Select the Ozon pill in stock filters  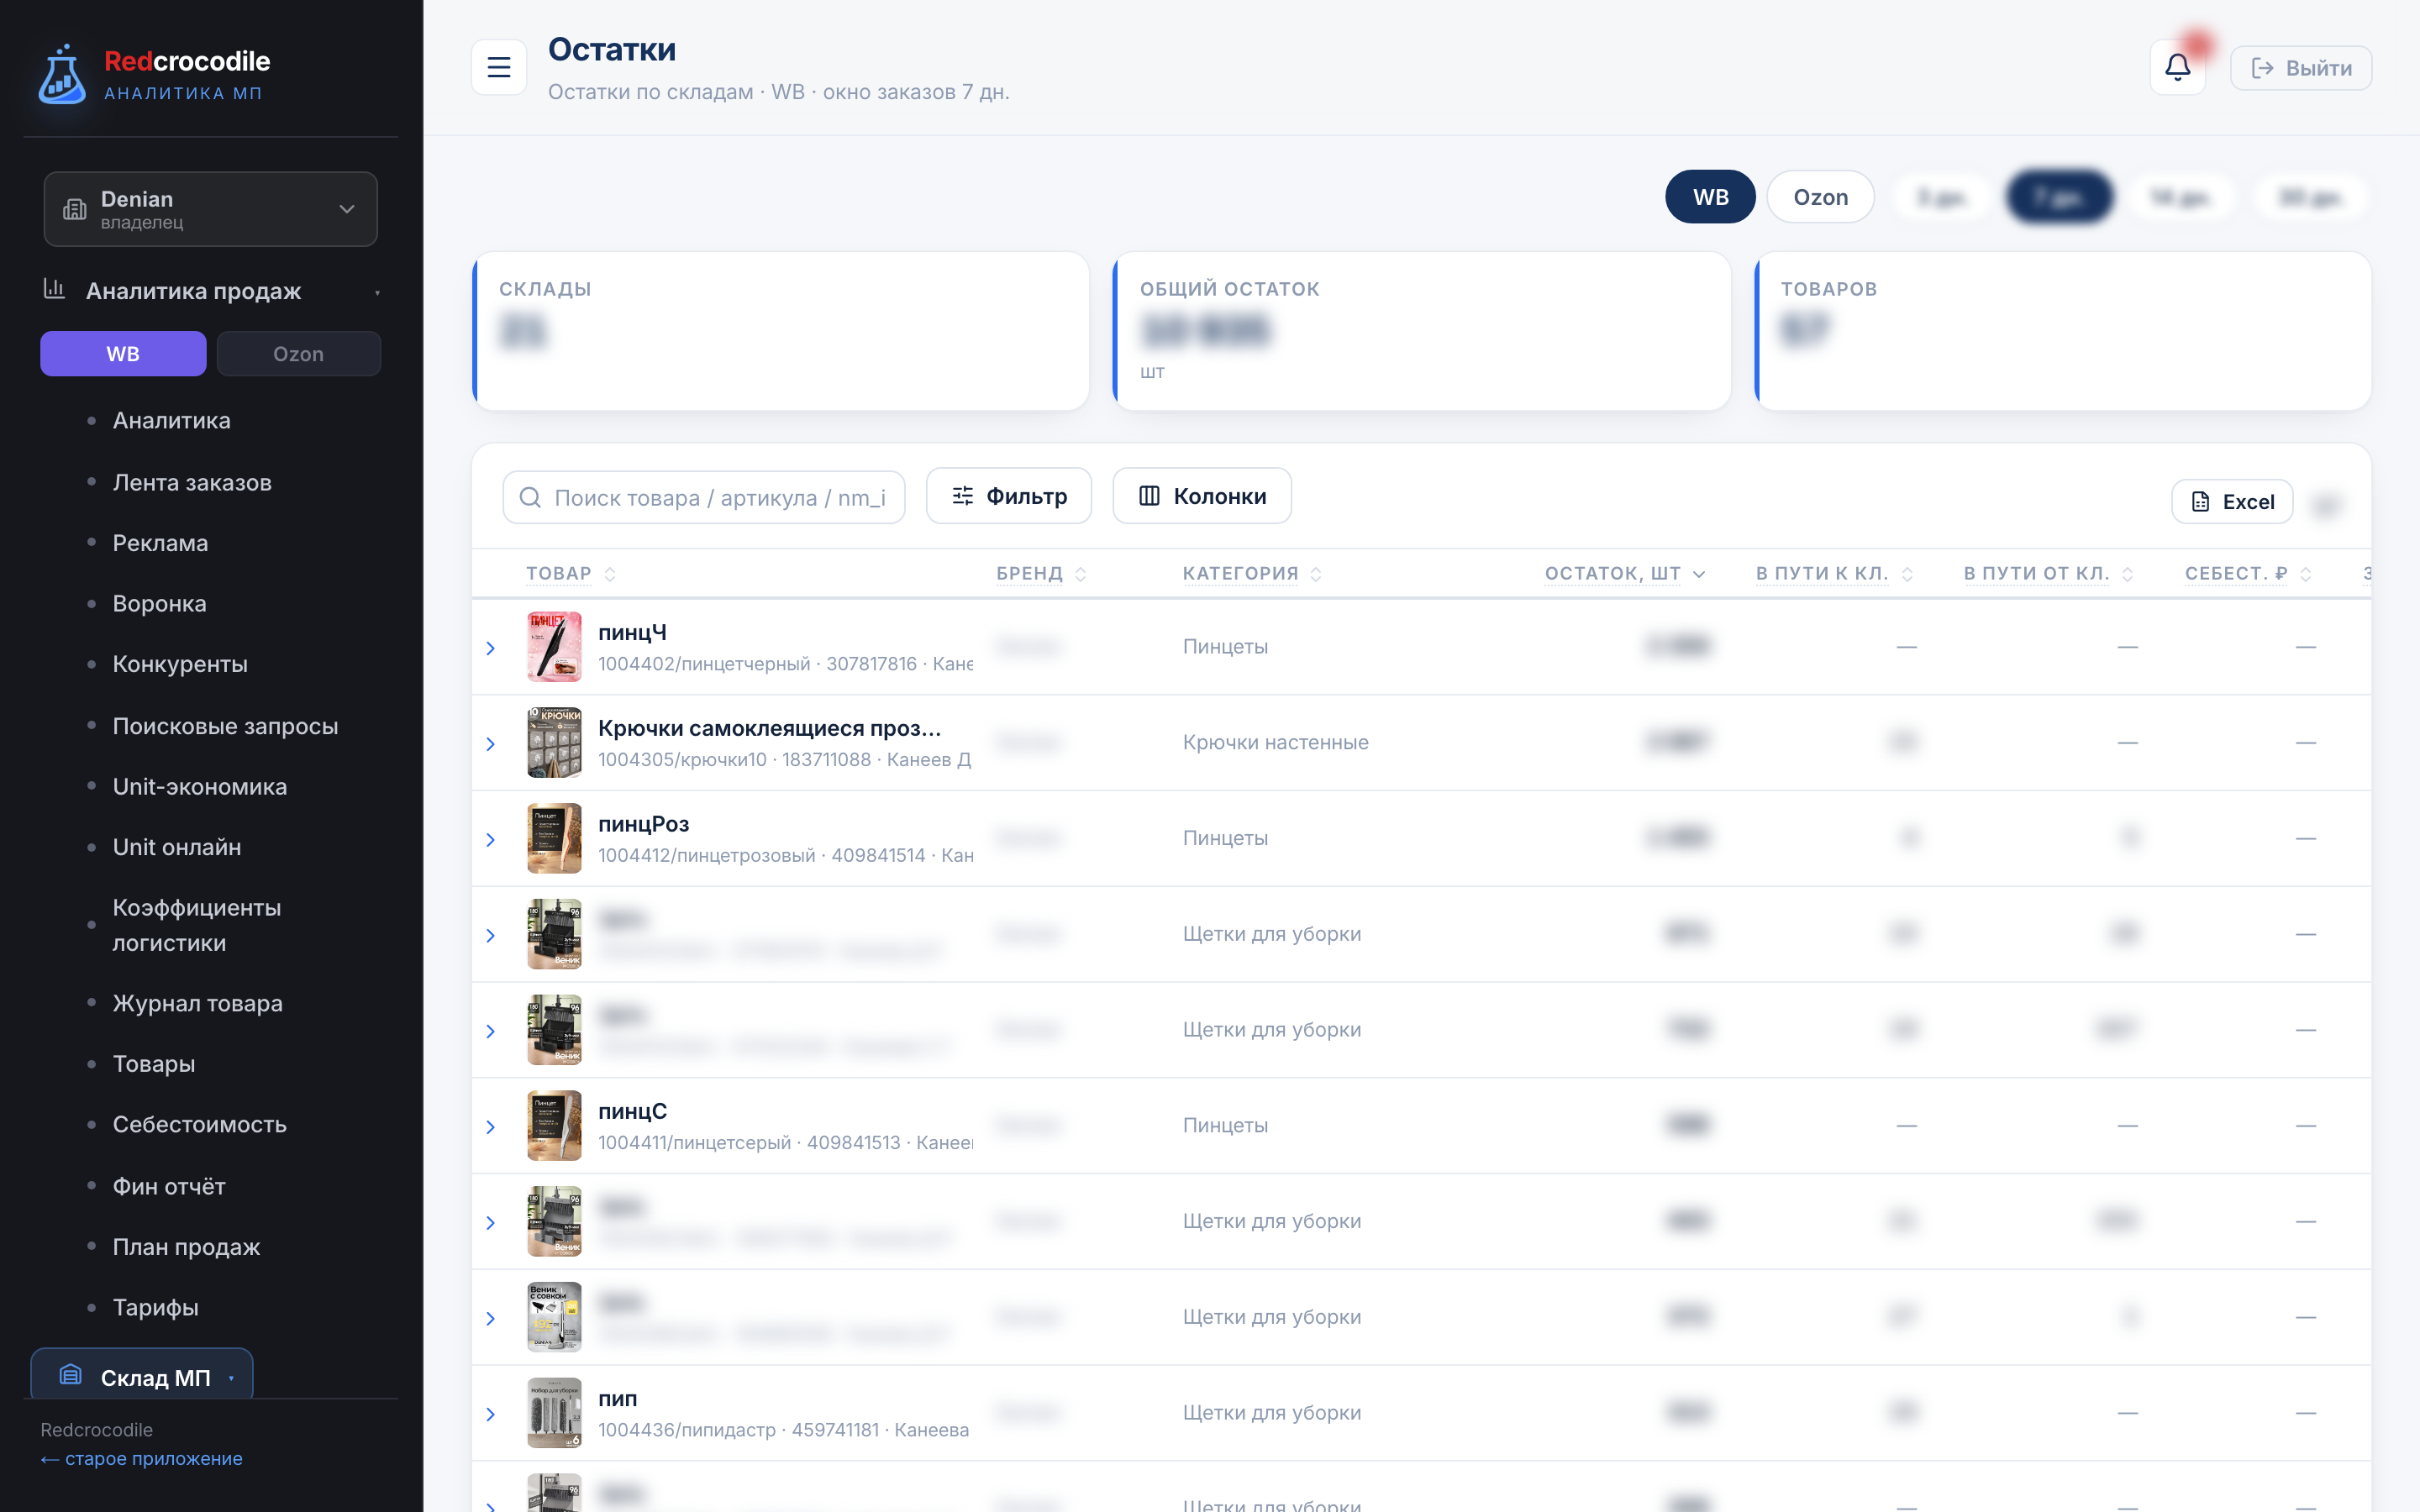pos(1820,197)
